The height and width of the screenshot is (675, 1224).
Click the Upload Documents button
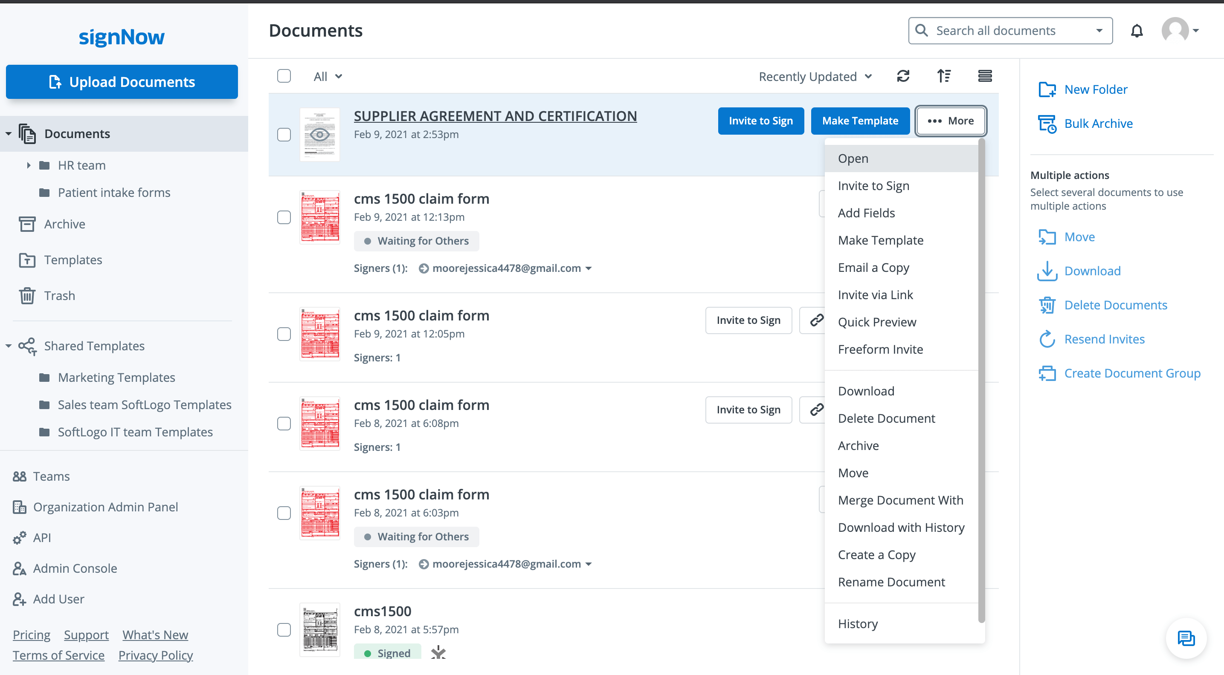pyautogui.click(x=122, y=82)
